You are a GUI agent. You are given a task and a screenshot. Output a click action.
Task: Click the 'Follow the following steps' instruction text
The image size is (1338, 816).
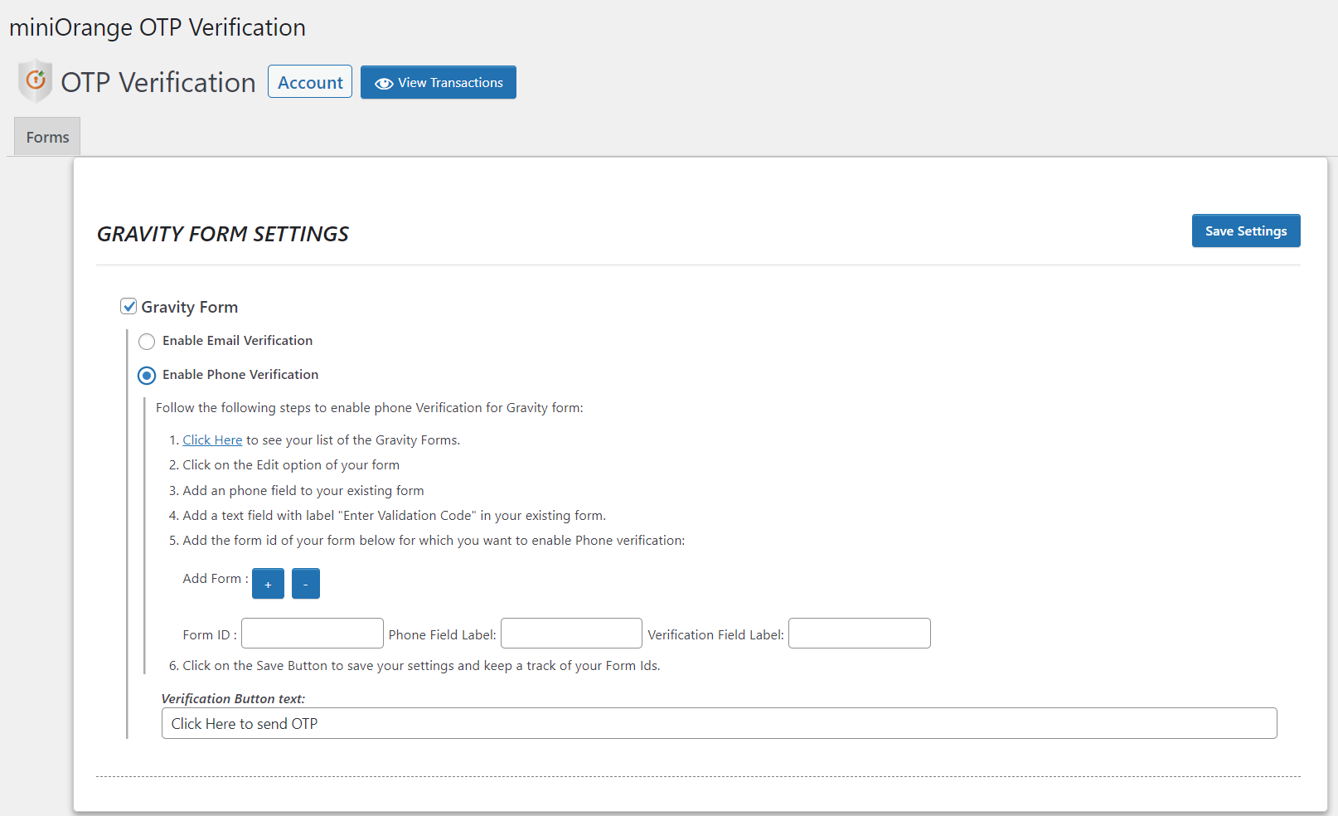pyautogui.click(x=370, y=408)
